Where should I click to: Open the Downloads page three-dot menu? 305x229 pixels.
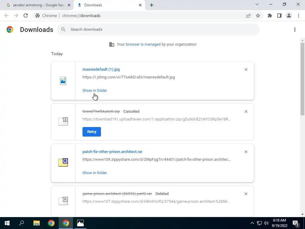pos(295,30)
